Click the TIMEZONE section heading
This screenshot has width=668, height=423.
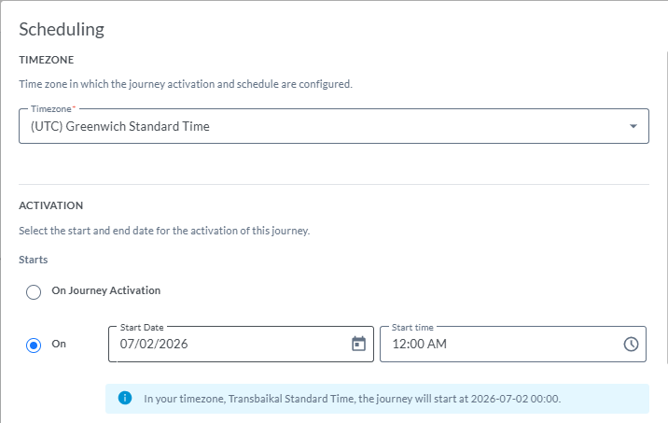47,60
